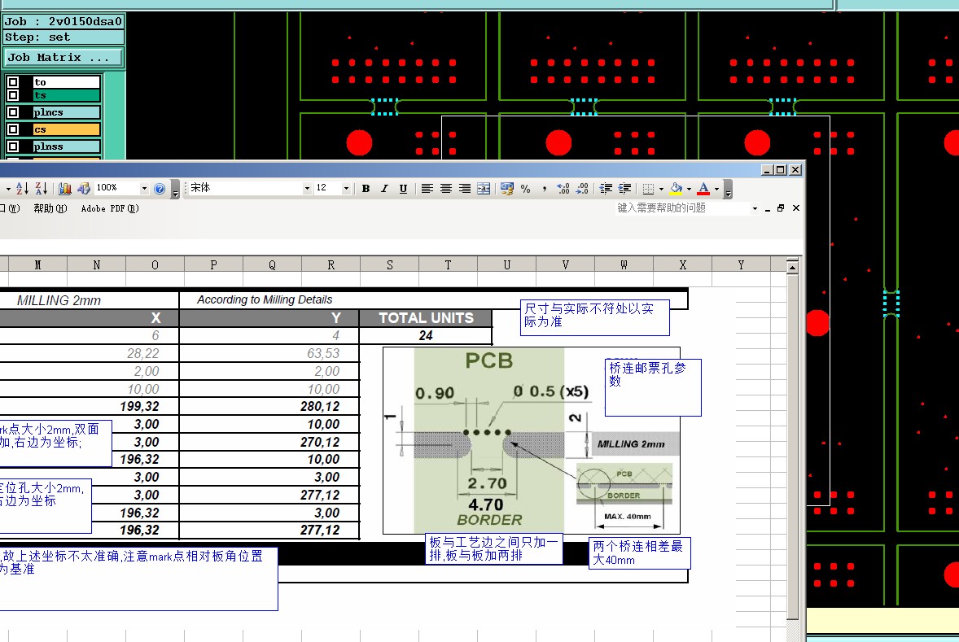This screenshot has height=642, width=959.
Task: Apply yellow fill color bucket
Action: [676, 188]
